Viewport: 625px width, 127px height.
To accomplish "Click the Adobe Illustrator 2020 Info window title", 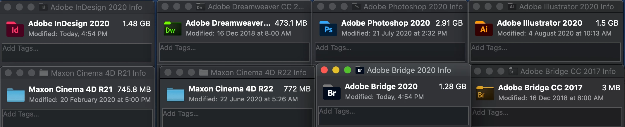I will (x=566, y=7).
